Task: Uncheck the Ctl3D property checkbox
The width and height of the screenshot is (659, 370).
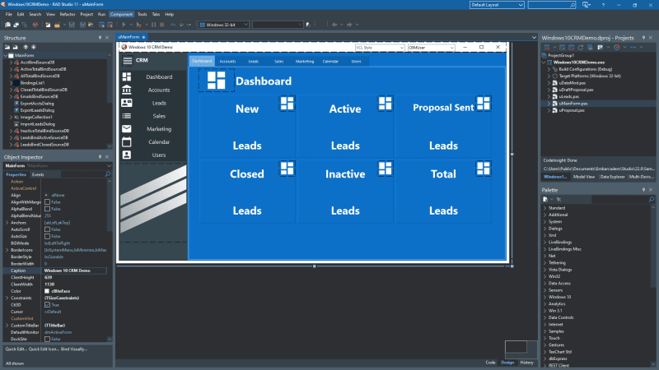Action: click(47, 304)
